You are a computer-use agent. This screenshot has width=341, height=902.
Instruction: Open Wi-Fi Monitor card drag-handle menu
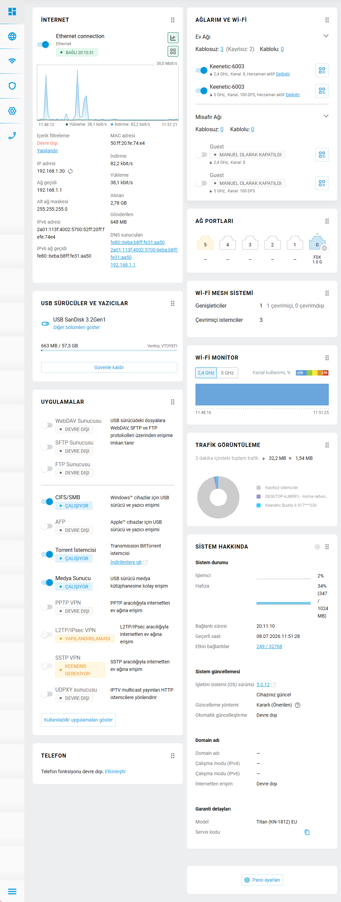point(327,358)
